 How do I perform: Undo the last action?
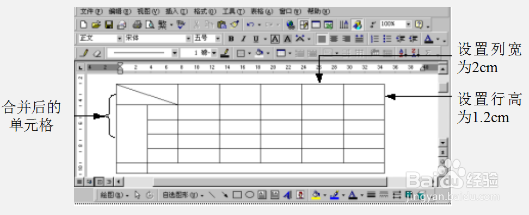[x=250, y=24]
